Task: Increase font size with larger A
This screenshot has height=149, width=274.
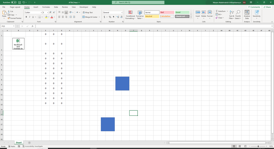Action: (x=51, y=12)
